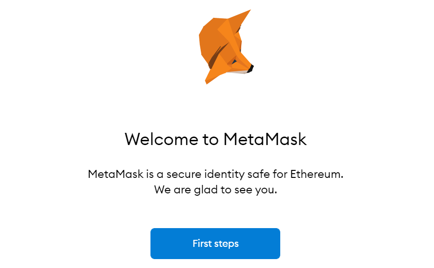Click the word 'secure' in description
Viewport: 434px width, 268px height.
(x=184, y=174)
